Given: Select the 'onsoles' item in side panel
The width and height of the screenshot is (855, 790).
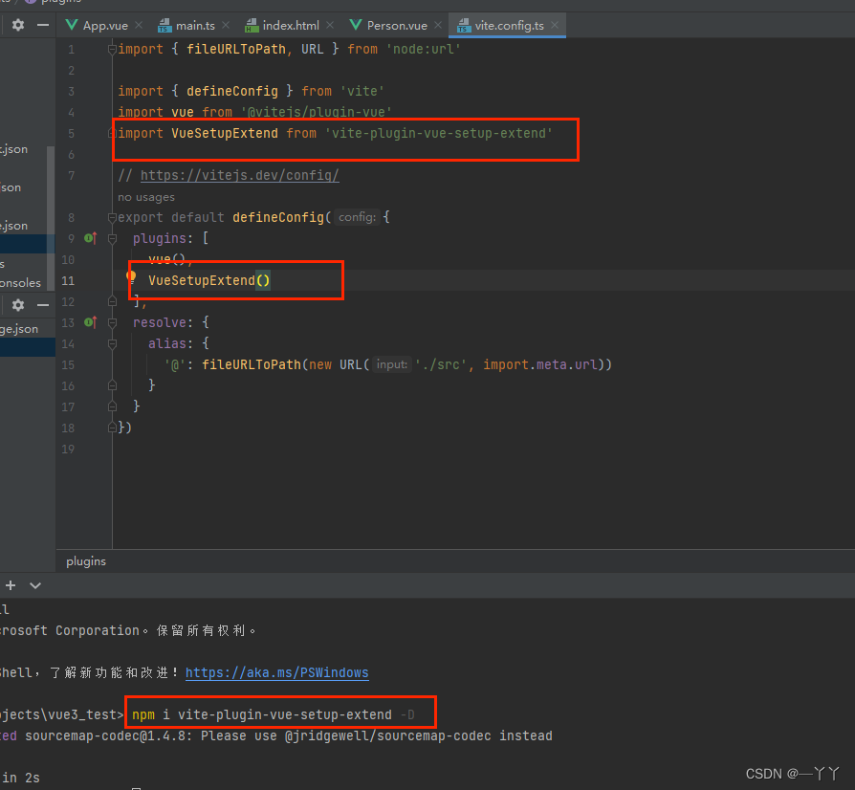Looking at the screenshot, I should tap(21, 283).
